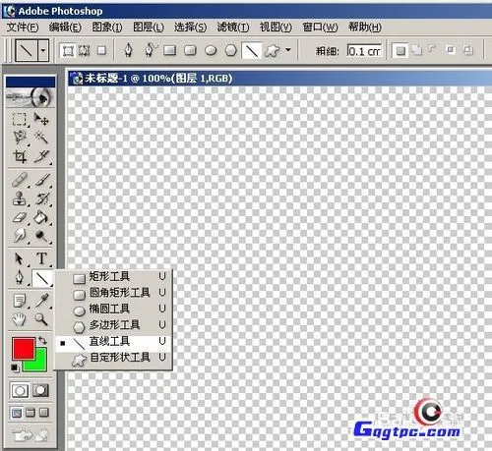Image resolution: width=492 pixels, height=451 pixels.
Task: Select the Dodge tool
Action: pyautogui.click(x=41, y=236)
